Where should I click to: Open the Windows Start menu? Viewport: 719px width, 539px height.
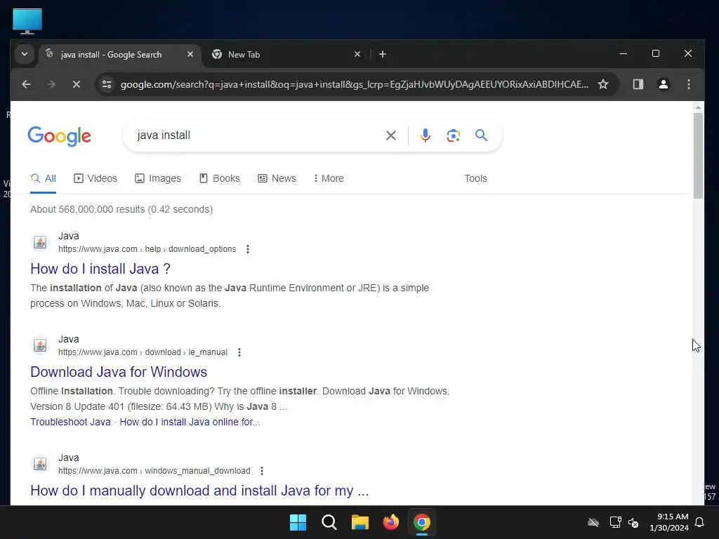tap(298, 522)
